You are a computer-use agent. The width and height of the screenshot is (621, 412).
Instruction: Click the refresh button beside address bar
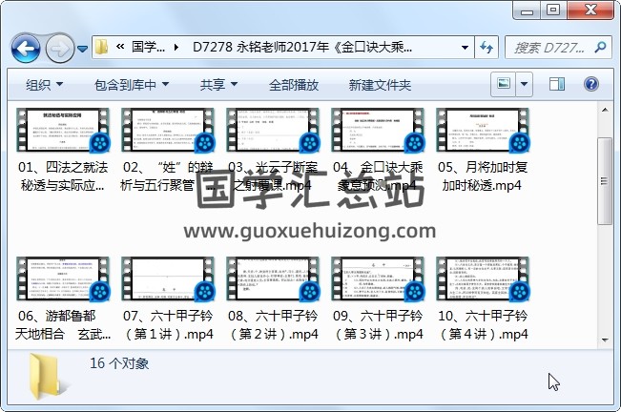[x=486, y=47]
